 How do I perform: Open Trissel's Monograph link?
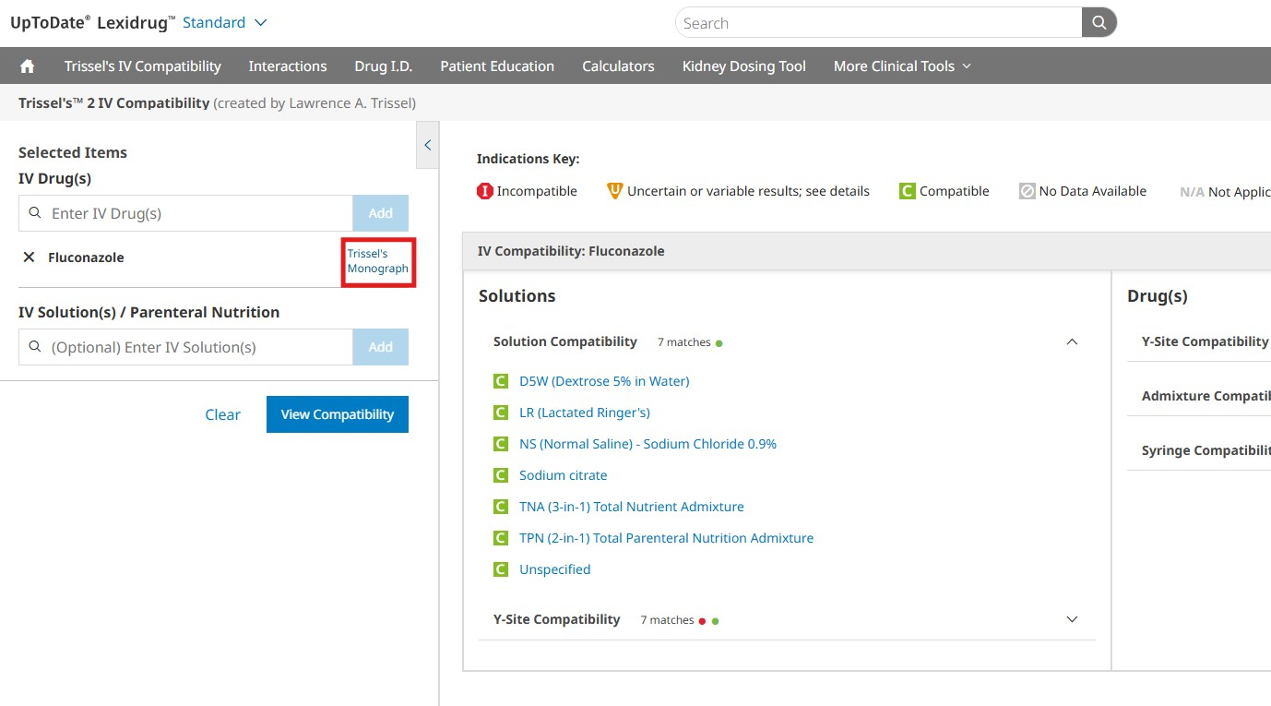377,261
